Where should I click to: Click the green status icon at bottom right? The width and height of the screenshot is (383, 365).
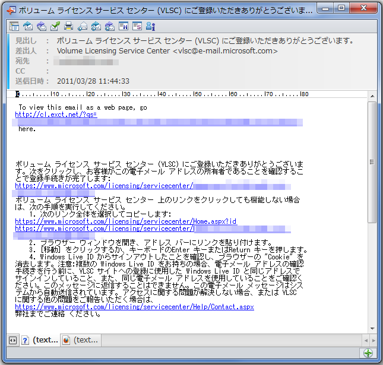pyautogui.click(x=368, y=353)
